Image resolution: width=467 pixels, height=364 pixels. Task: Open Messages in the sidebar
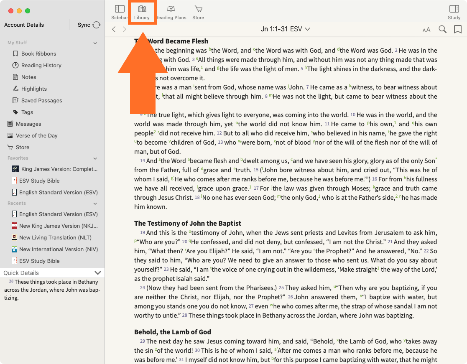tap(28, 124)
